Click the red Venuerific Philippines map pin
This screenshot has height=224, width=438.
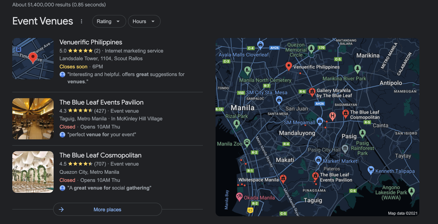pyautogui.click(x=289, y=66)
